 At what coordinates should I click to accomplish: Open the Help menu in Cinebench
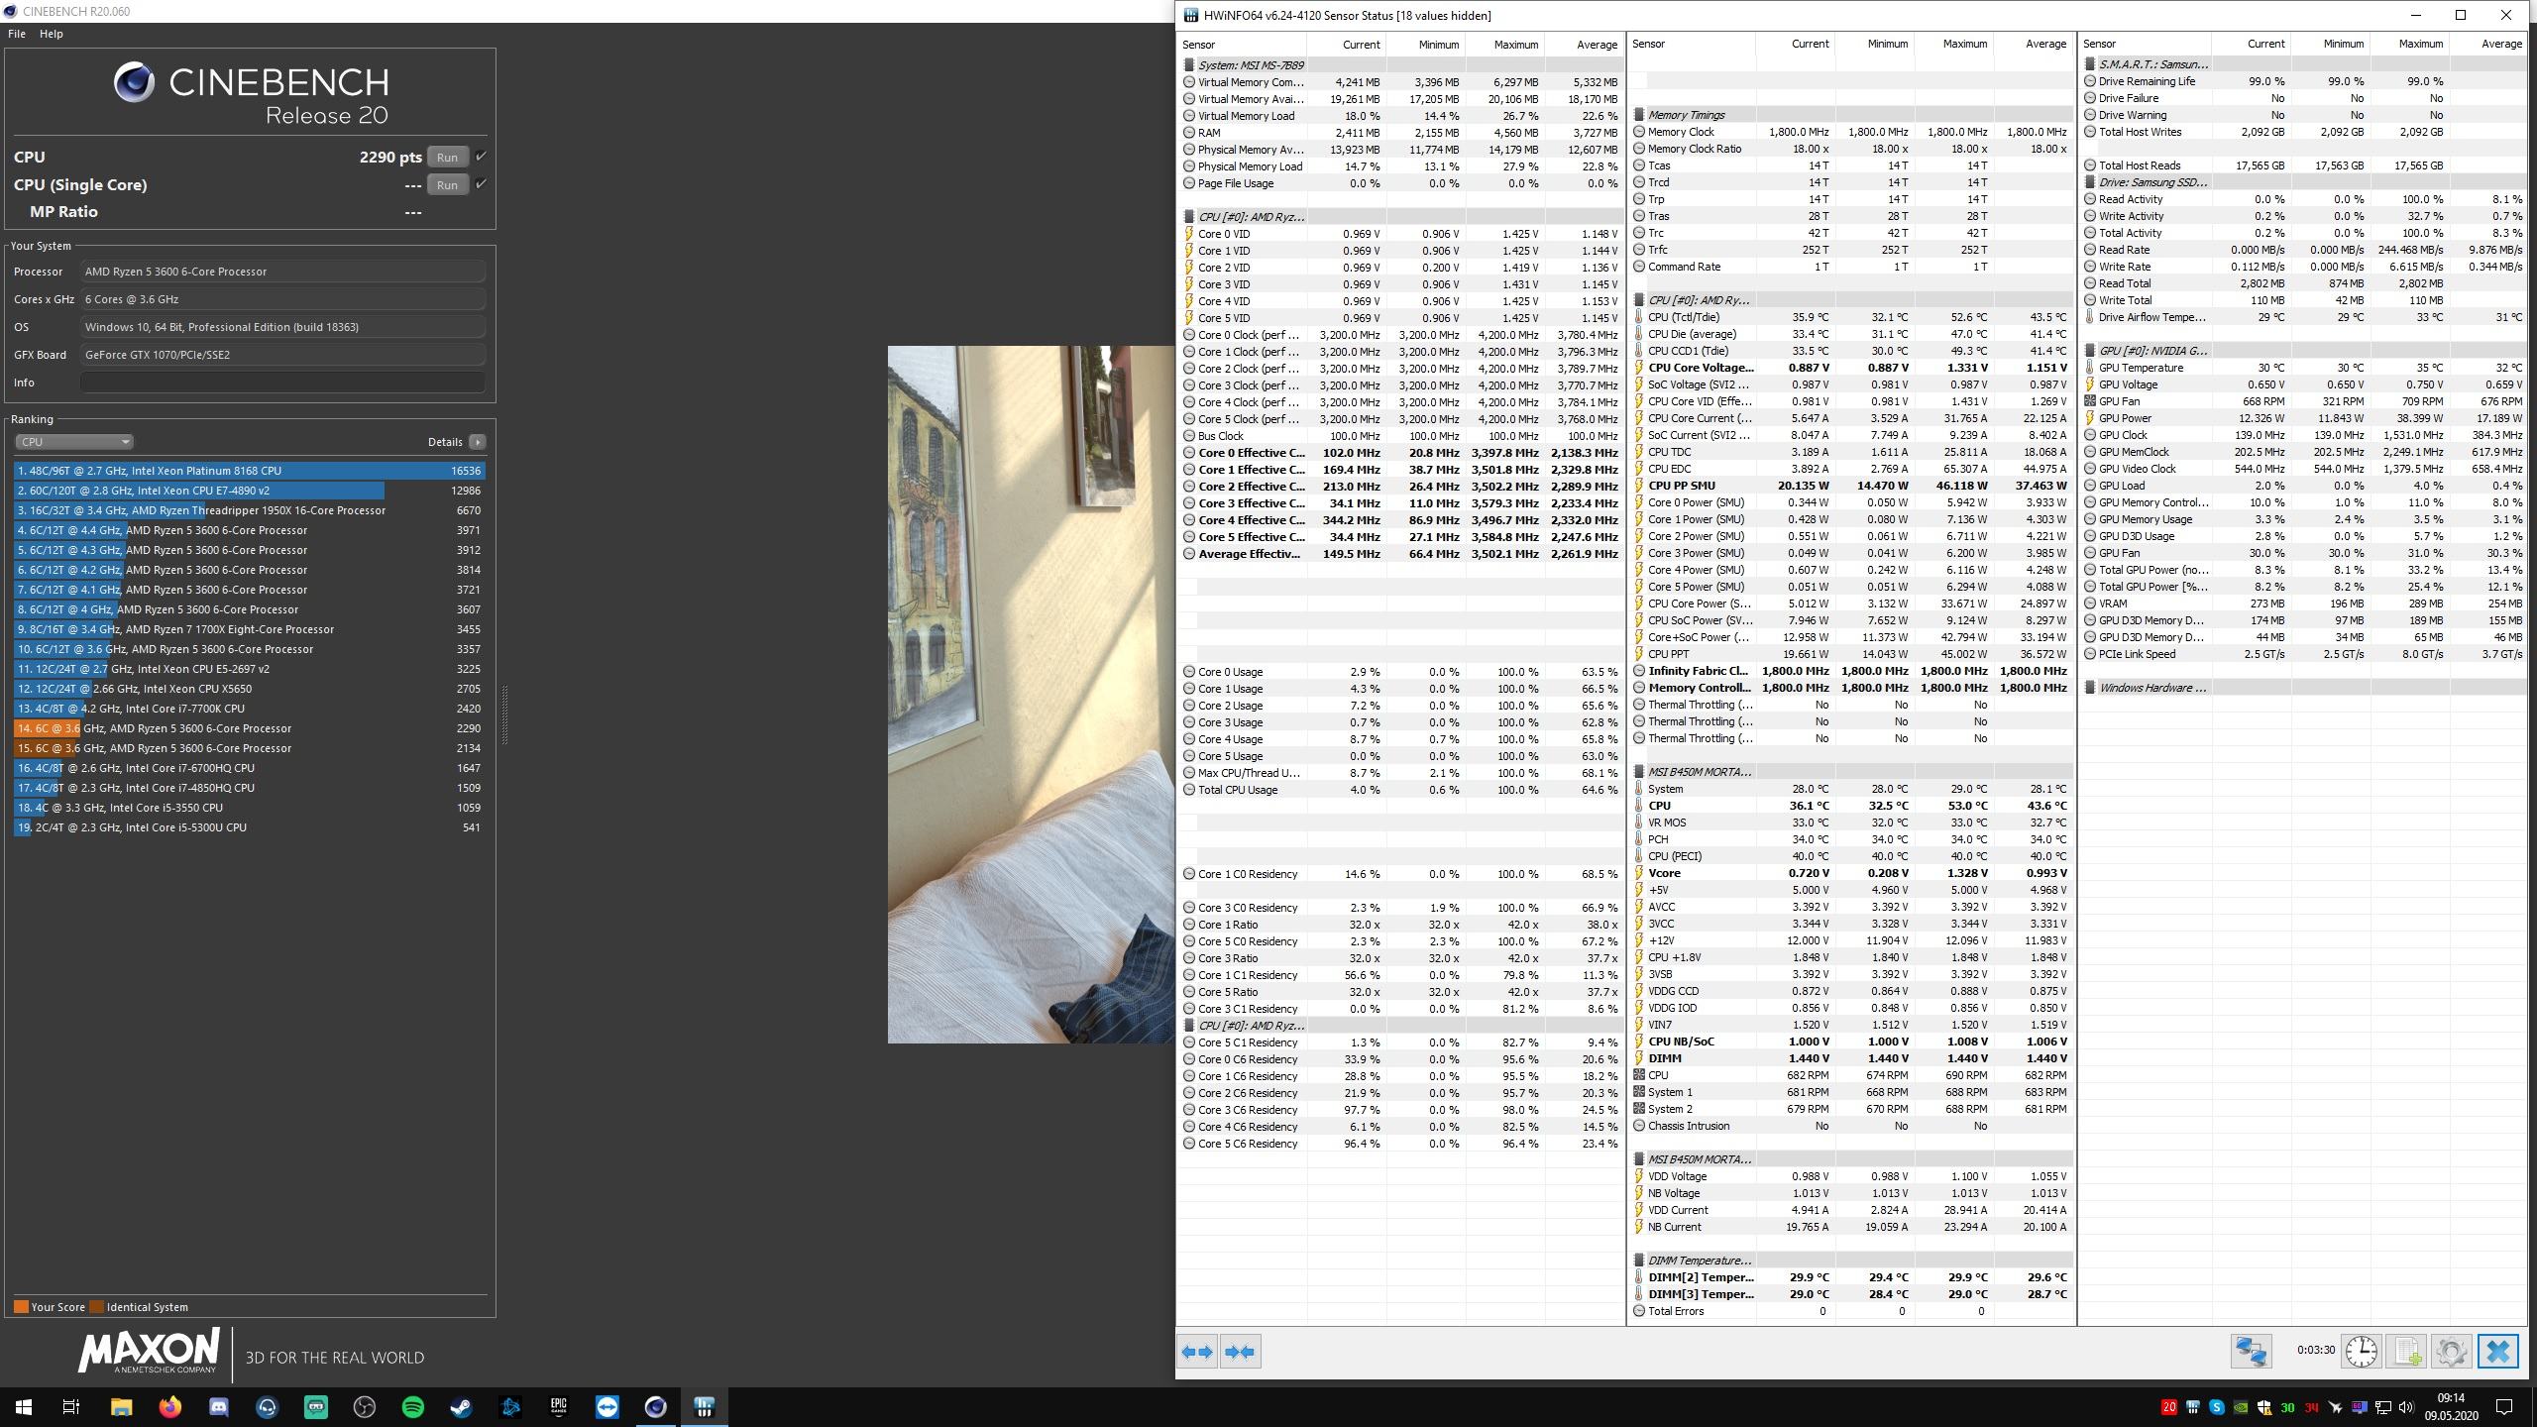pos(52,34)
